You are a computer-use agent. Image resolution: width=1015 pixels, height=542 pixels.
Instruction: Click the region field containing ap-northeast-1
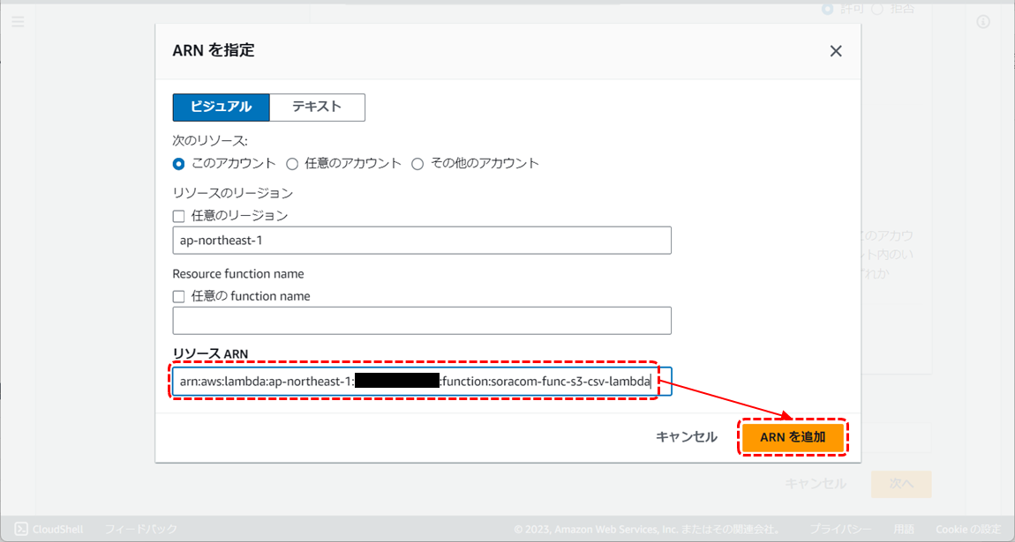click(x=422, y=241)
